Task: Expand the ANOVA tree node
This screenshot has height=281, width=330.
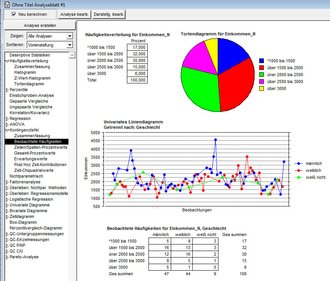Action: point(7,125)
